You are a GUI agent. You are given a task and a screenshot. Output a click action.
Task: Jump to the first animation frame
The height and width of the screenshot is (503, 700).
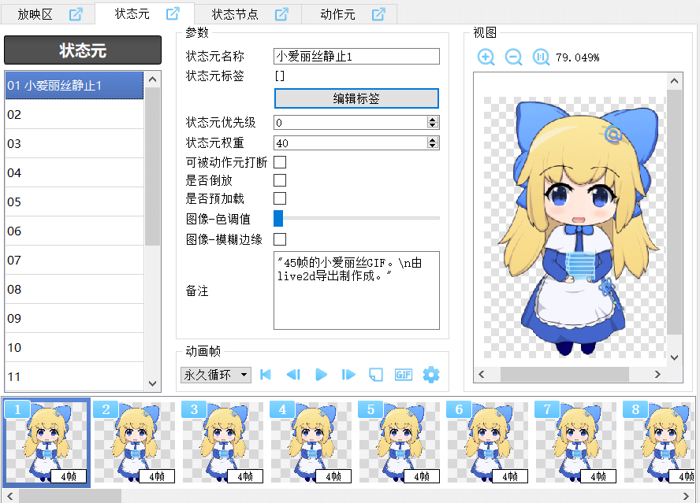266,375
